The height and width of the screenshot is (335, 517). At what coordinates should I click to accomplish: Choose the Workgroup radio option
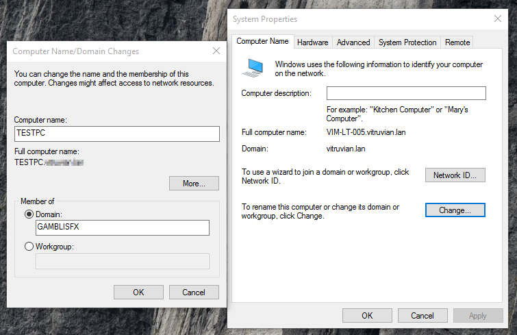click(29, 247)
